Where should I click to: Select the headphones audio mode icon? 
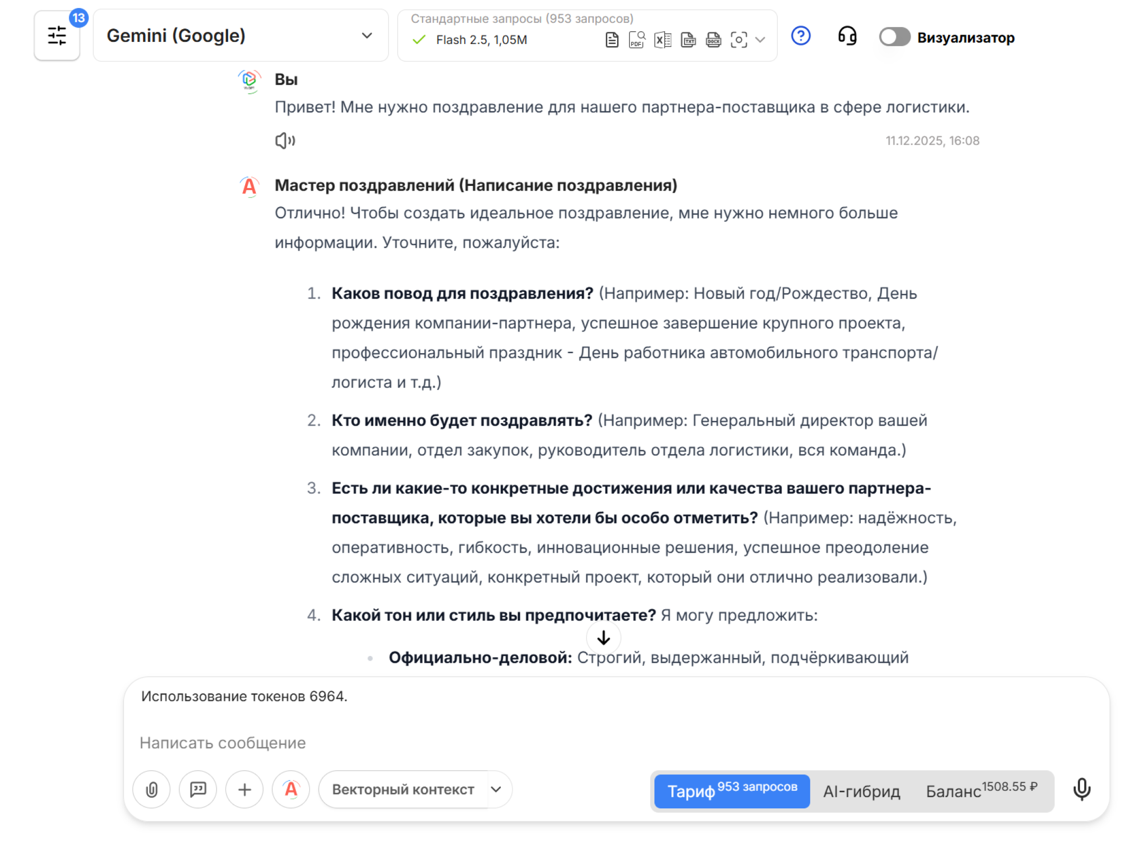tap(847, 36)
